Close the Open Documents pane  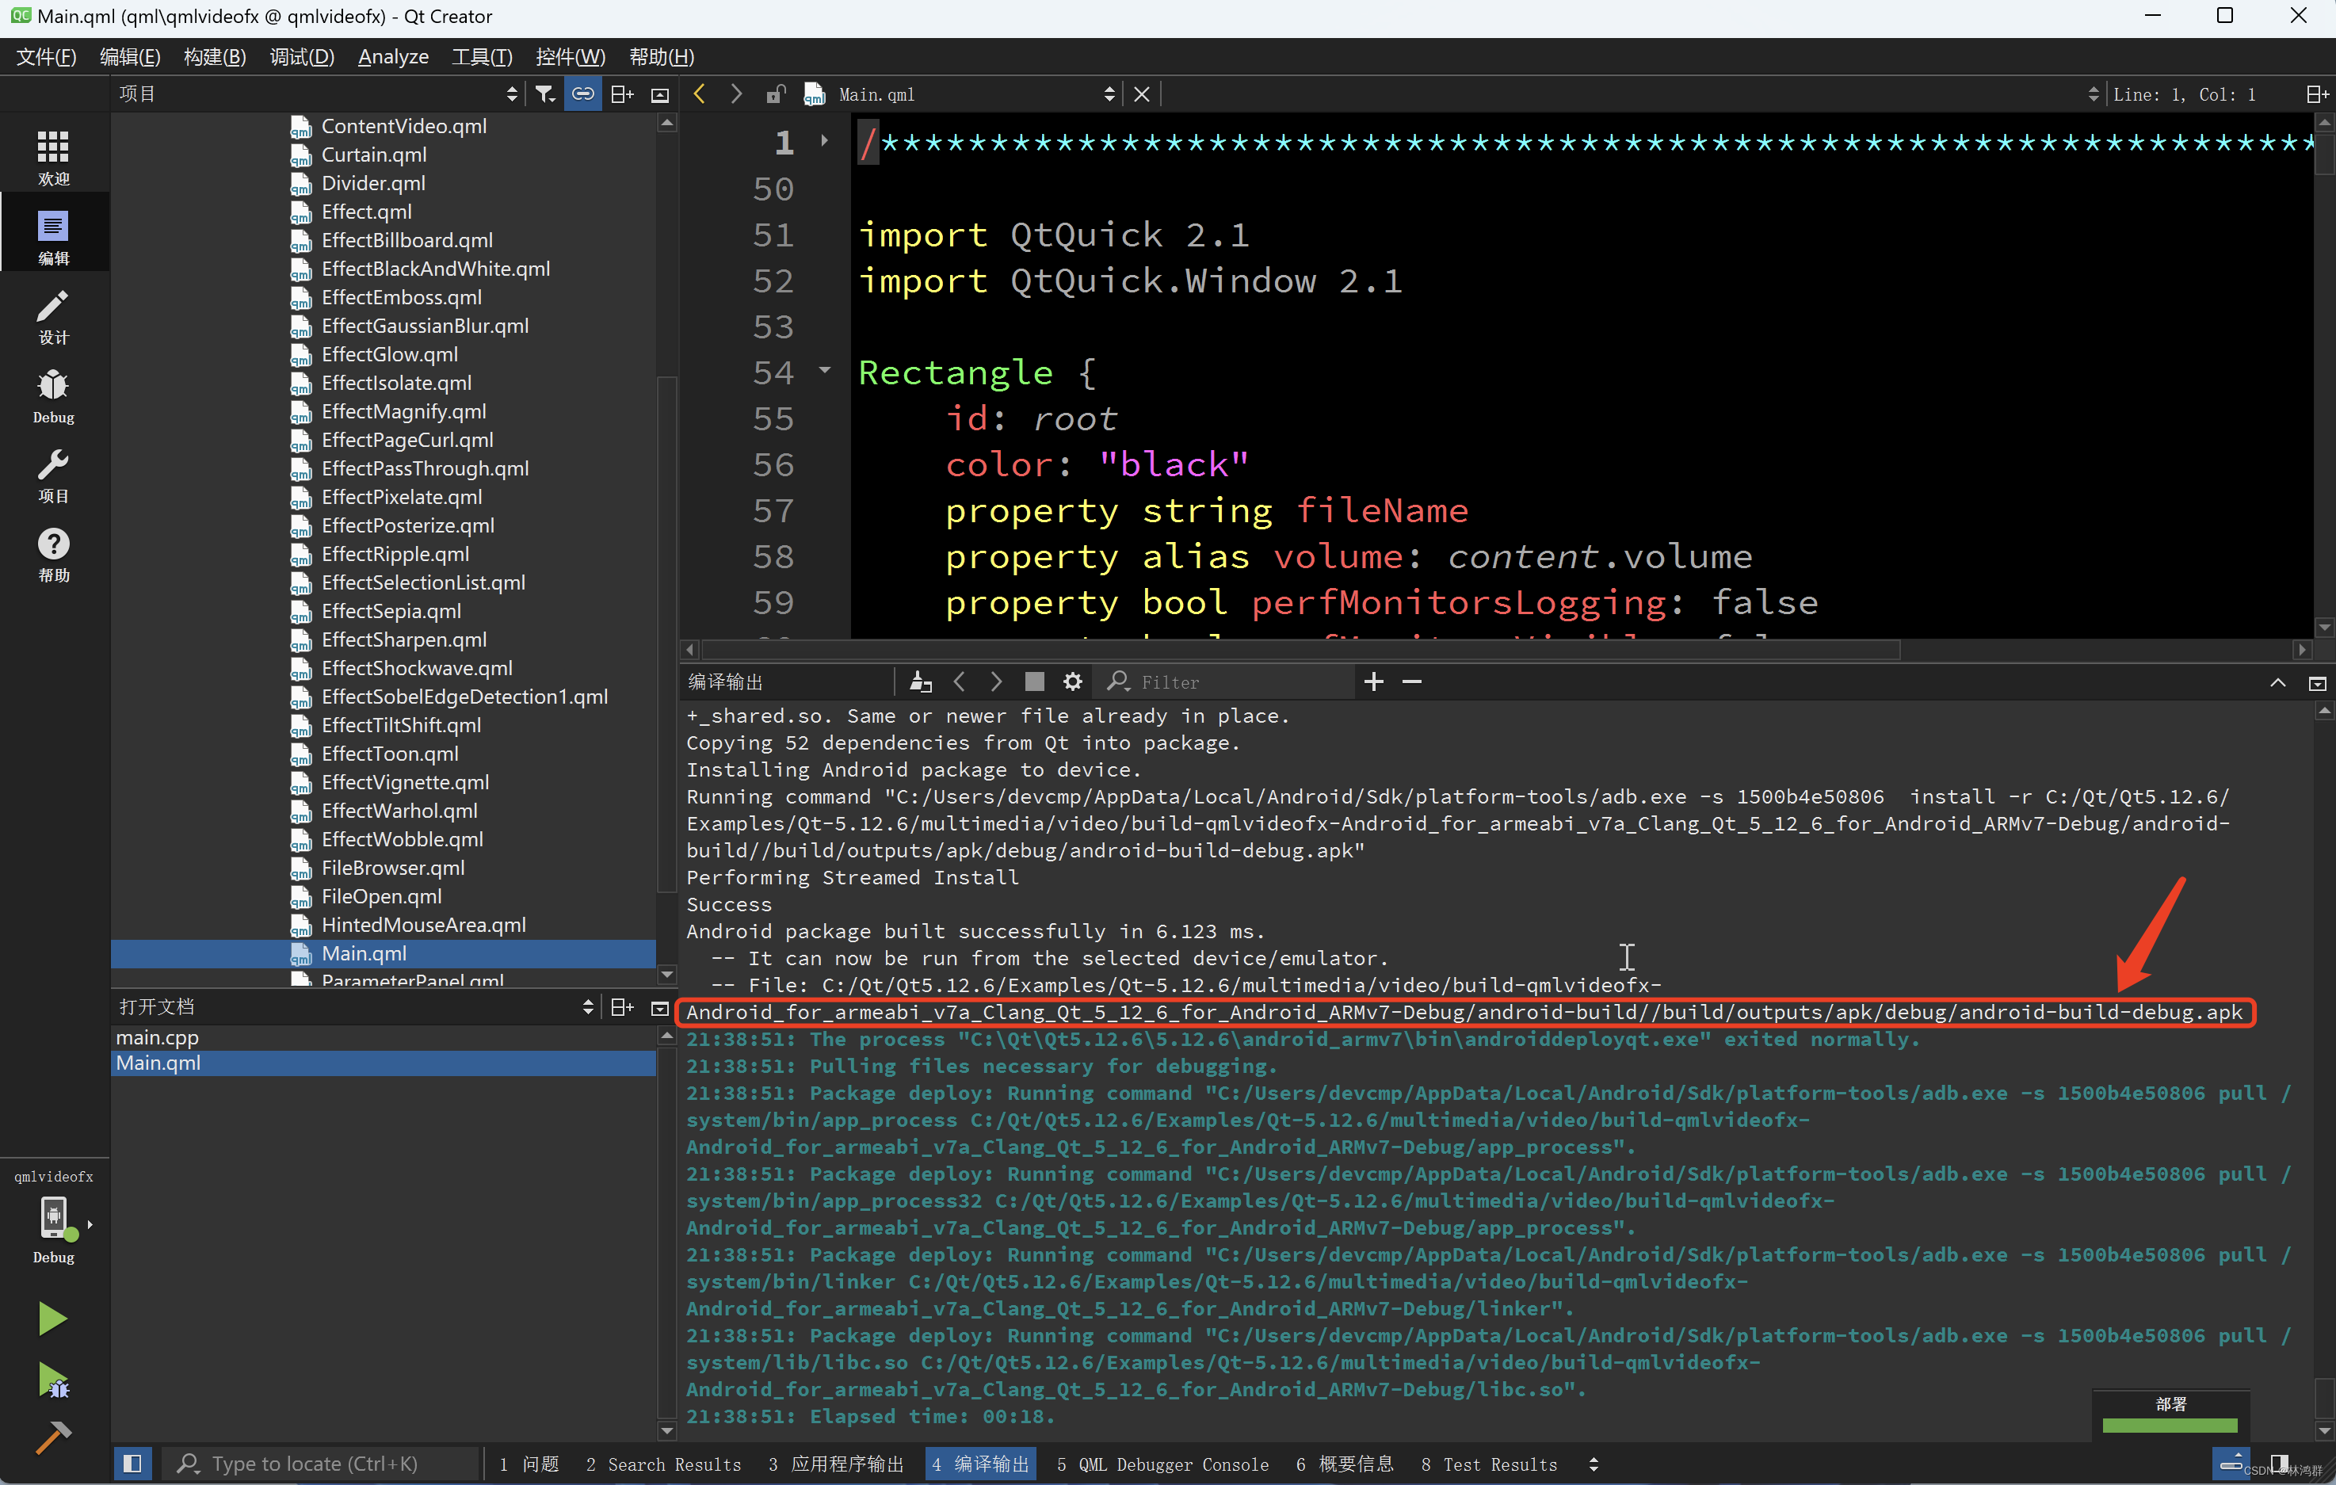pyautogui.click(x=659, y=1008)
